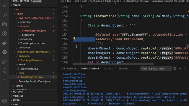Click 'totalmarketcap' in debug console
This screenshot has width=189, height=106.
(x=73, y=81)
